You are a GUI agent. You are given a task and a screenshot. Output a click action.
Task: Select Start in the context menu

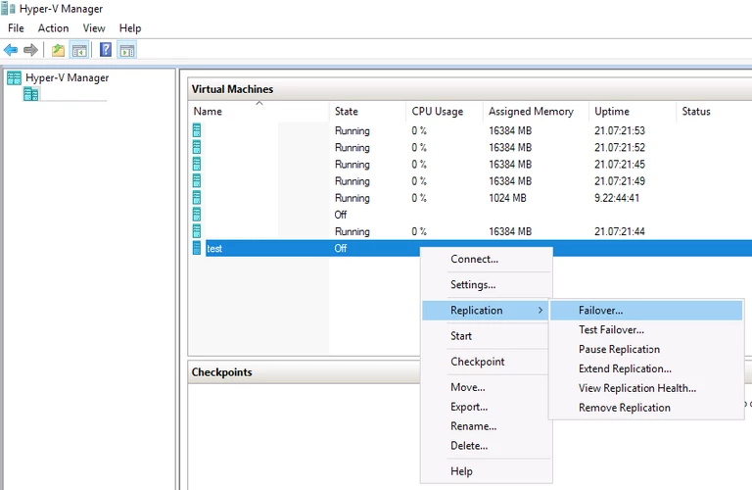487,336
